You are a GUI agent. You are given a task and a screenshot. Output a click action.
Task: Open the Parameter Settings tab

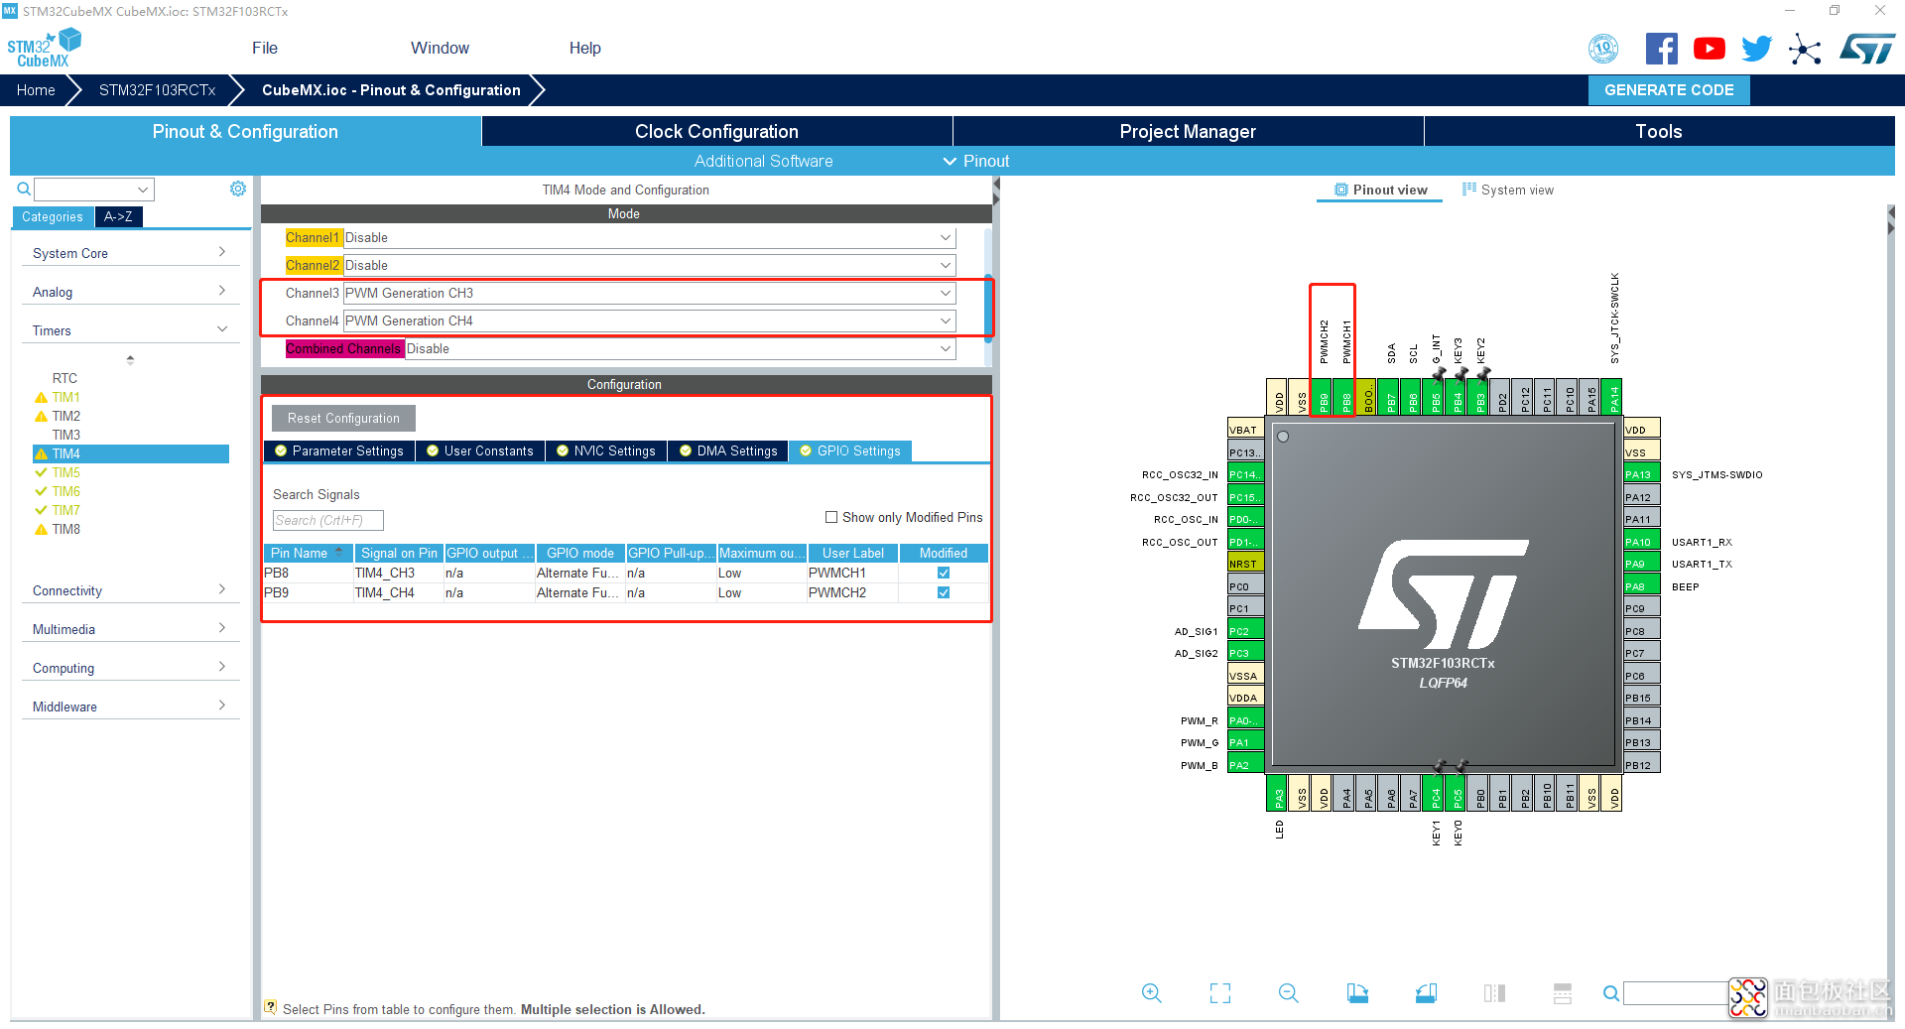pos(339,450)
